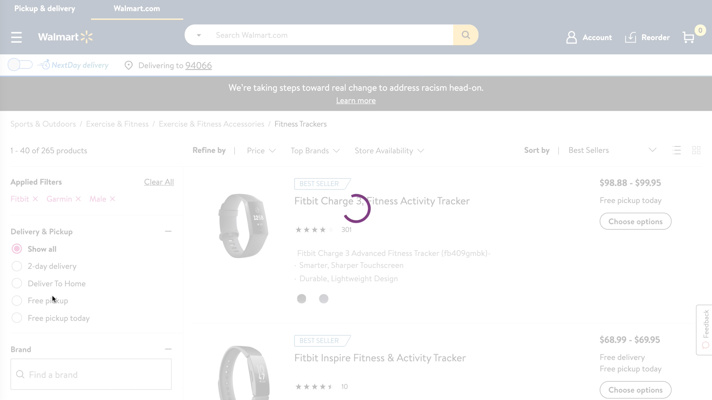Open Exercise & Fitness breadcrumb link
Viewport: 712px width, 400px height.
tap(117, 124)
